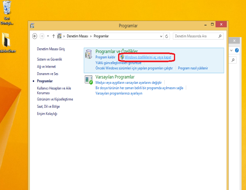Click Yüklü güncelleştirmeleri görüntüle link
Viewport: 246px width, 190px height.
118,63
